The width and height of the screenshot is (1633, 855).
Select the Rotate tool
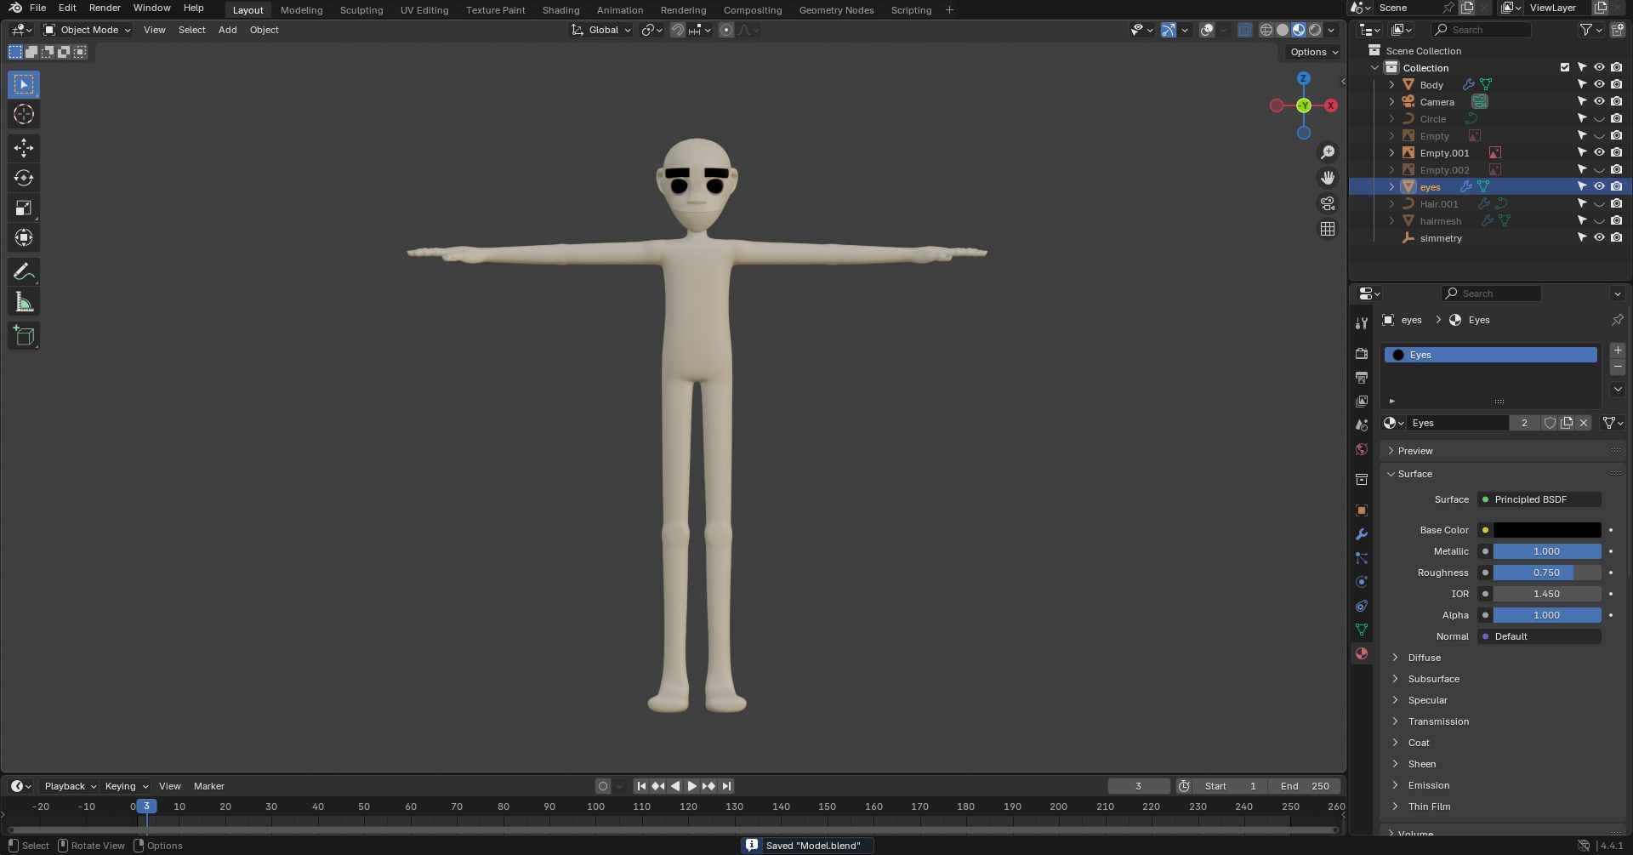coord(24,178)
